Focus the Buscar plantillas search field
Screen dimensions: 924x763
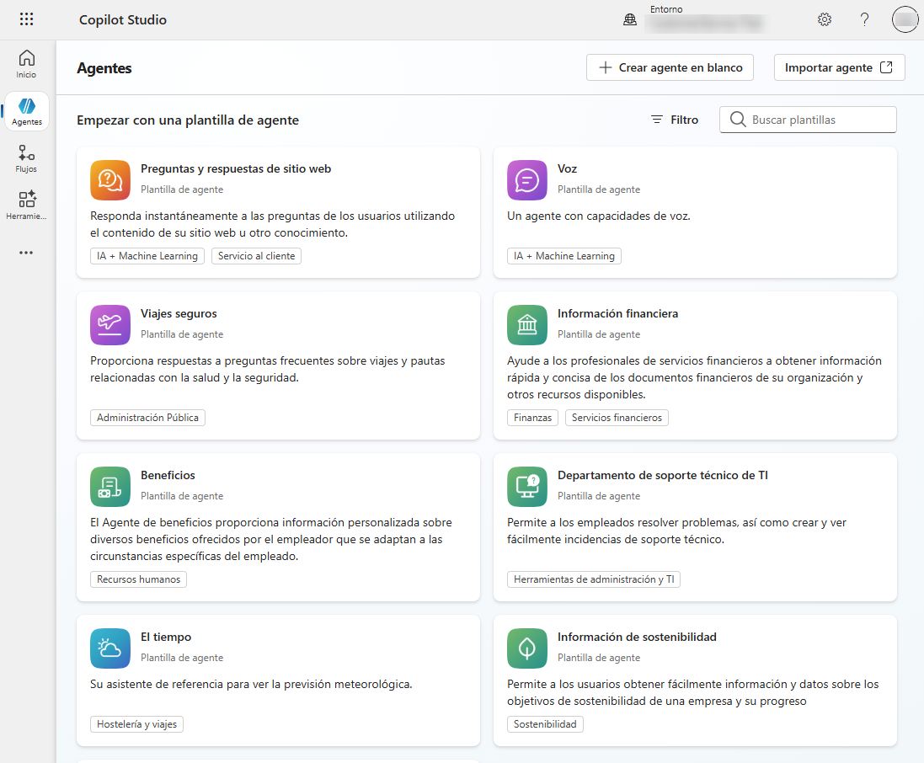tap(808, 120)
